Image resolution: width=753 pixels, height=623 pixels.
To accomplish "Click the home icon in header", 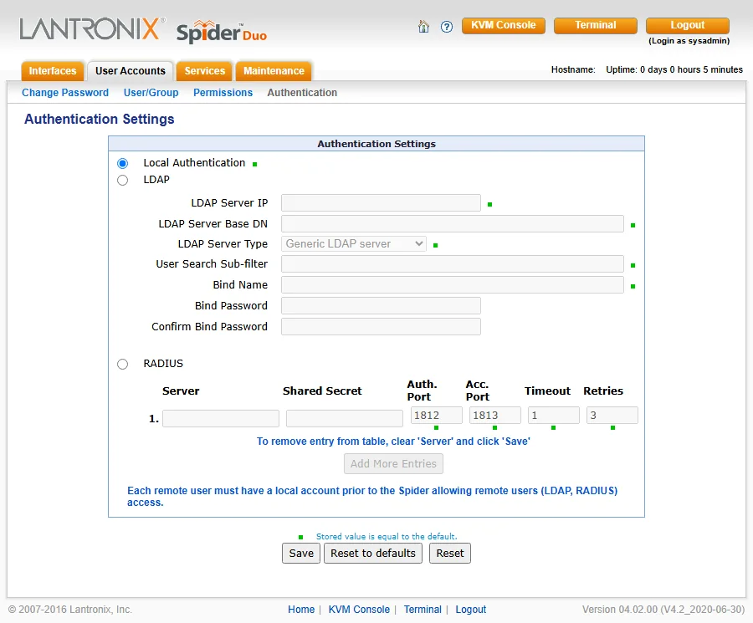I will [423, 27].
